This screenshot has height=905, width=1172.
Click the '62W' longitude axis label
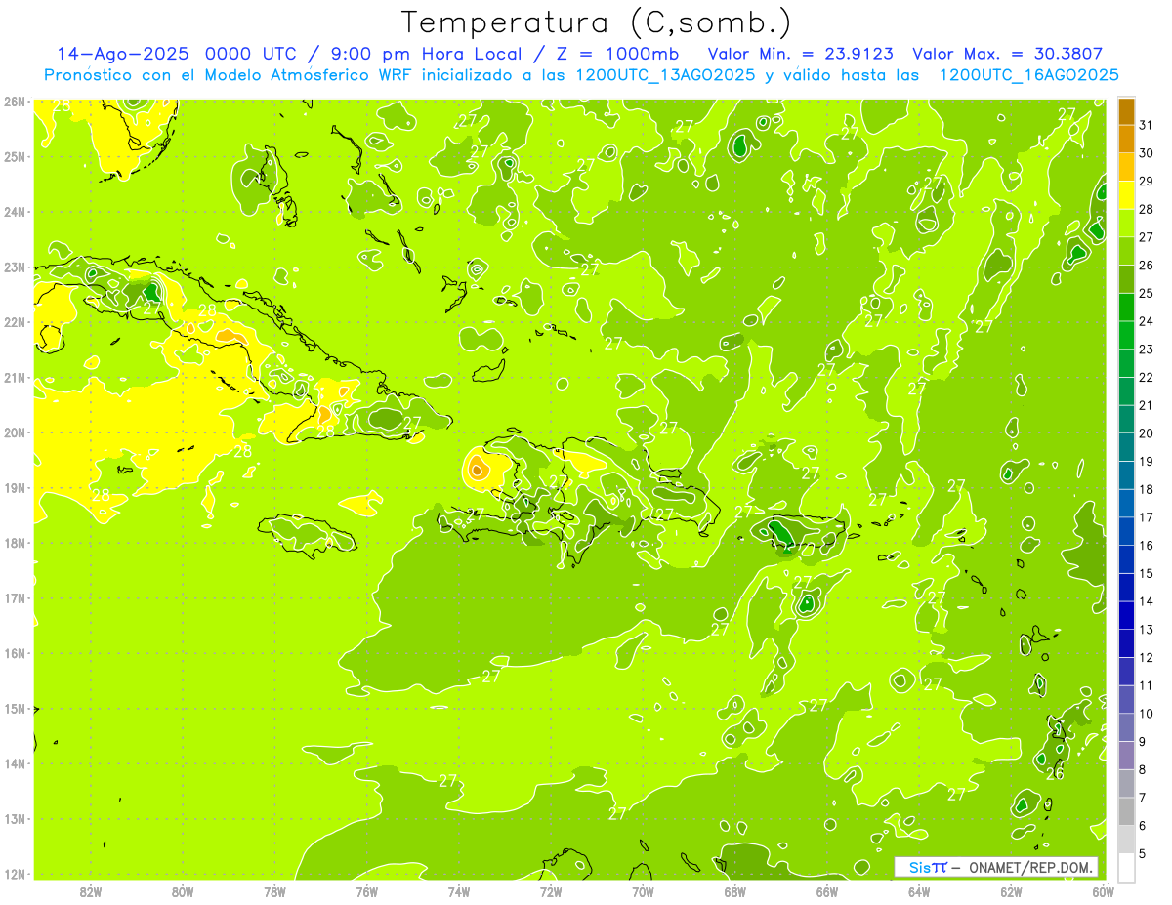coord(1011,892)
